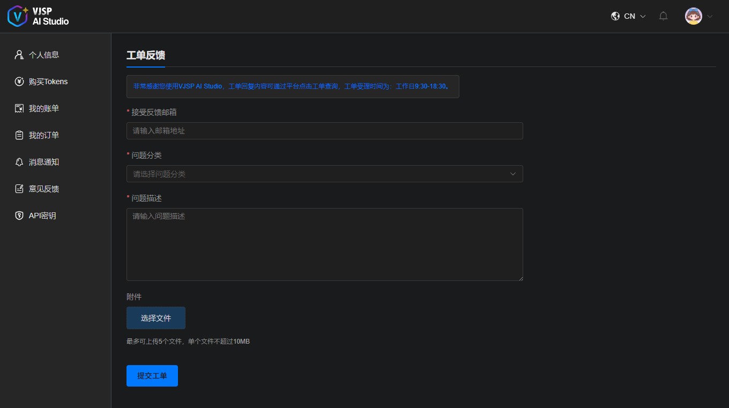Click the 我的账单 bill icon
Screen dimensions: 729x408
coord(19,108)
